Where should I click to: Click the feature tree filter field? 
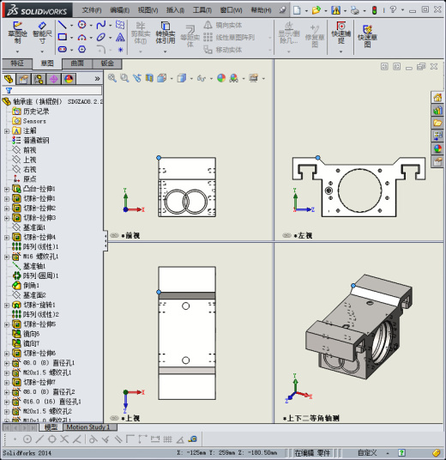52,91
